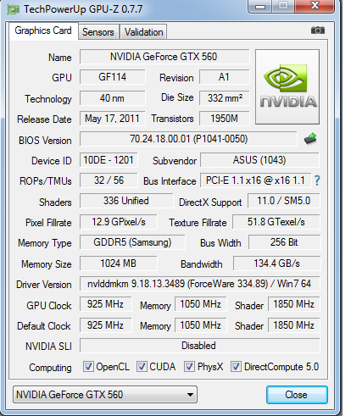This screenshot has width=351, height=416.
Task: Click the Bus Width field 256 Bit
Action: (x=284, y=242)
